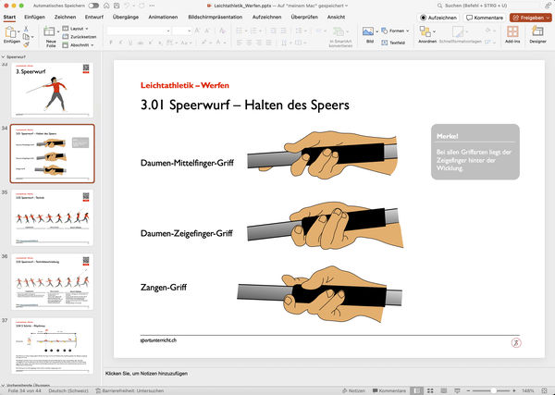Switch to Normal view icon
The height and width of the screenshot is (395, 555).
[x=417, y=390]
